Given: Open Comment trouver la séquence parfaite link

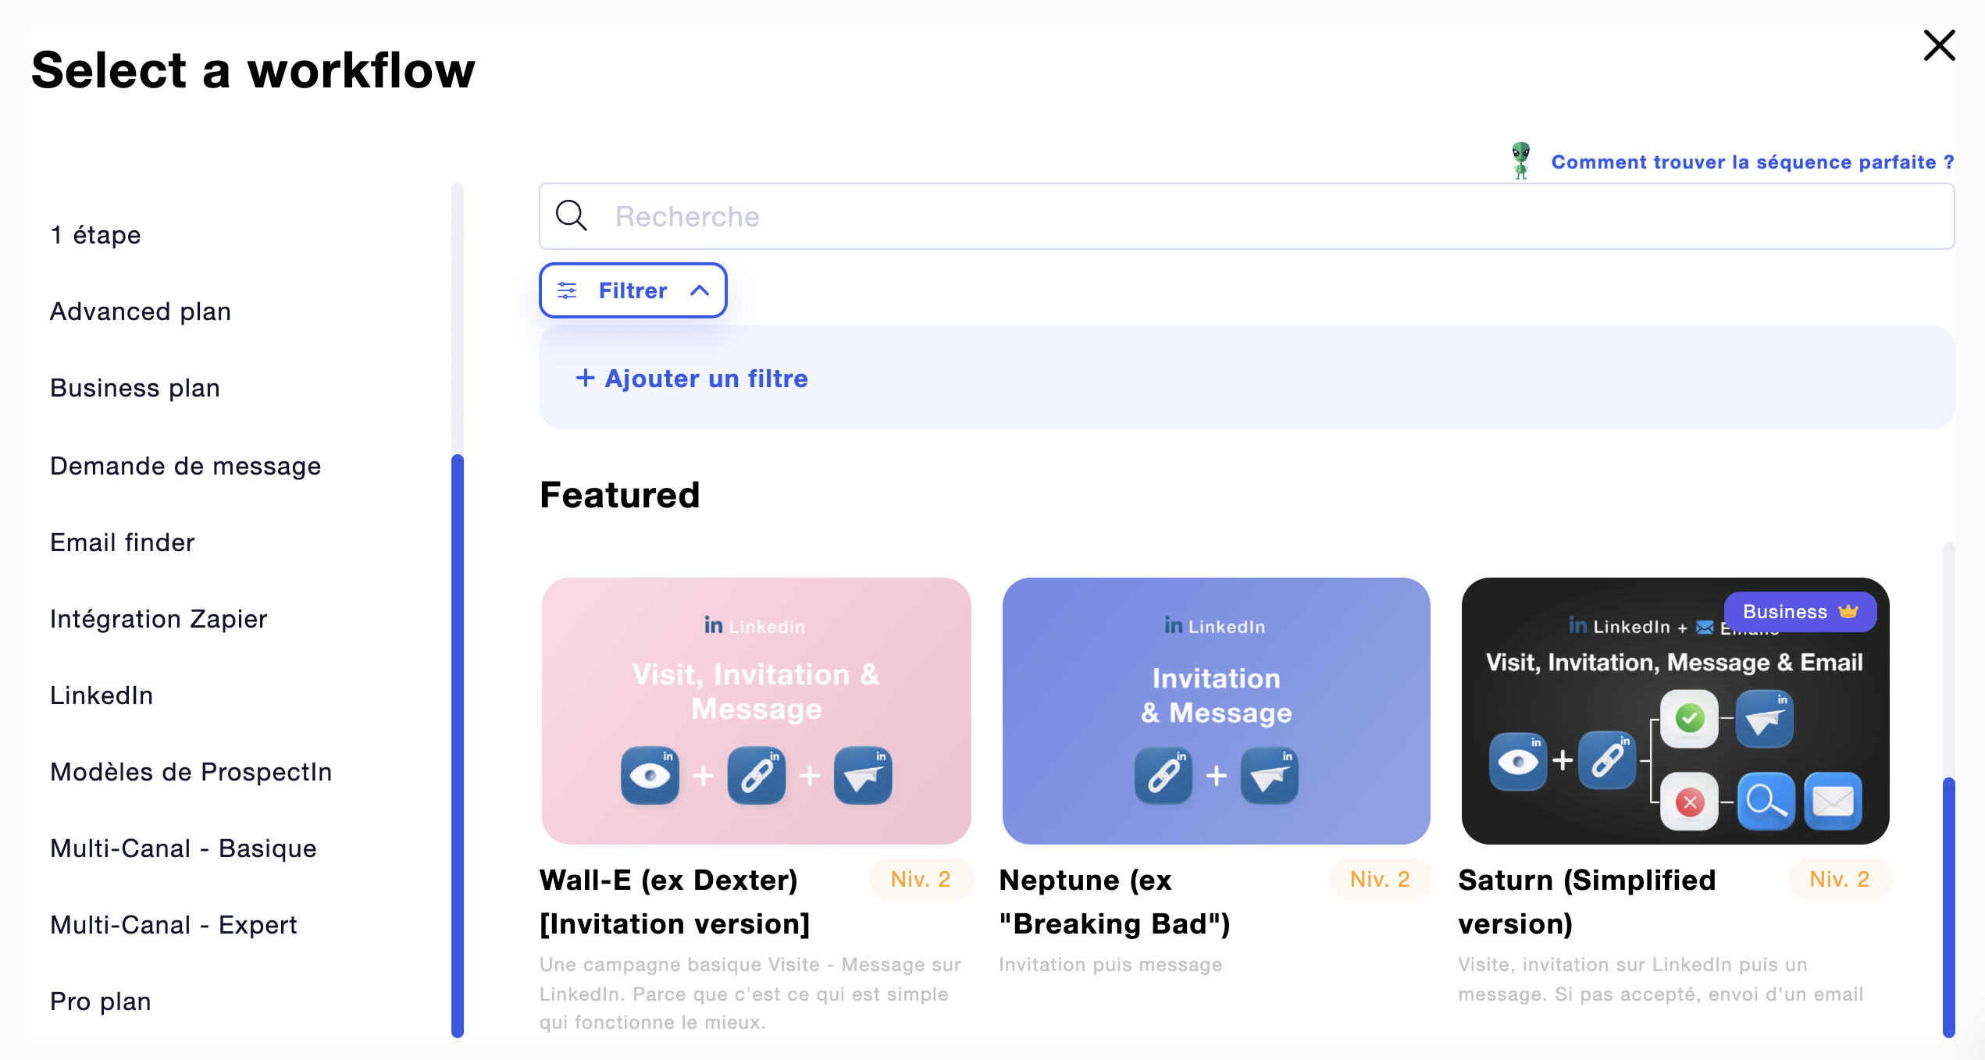Looking at the screenshot, I should (1752, 162).
